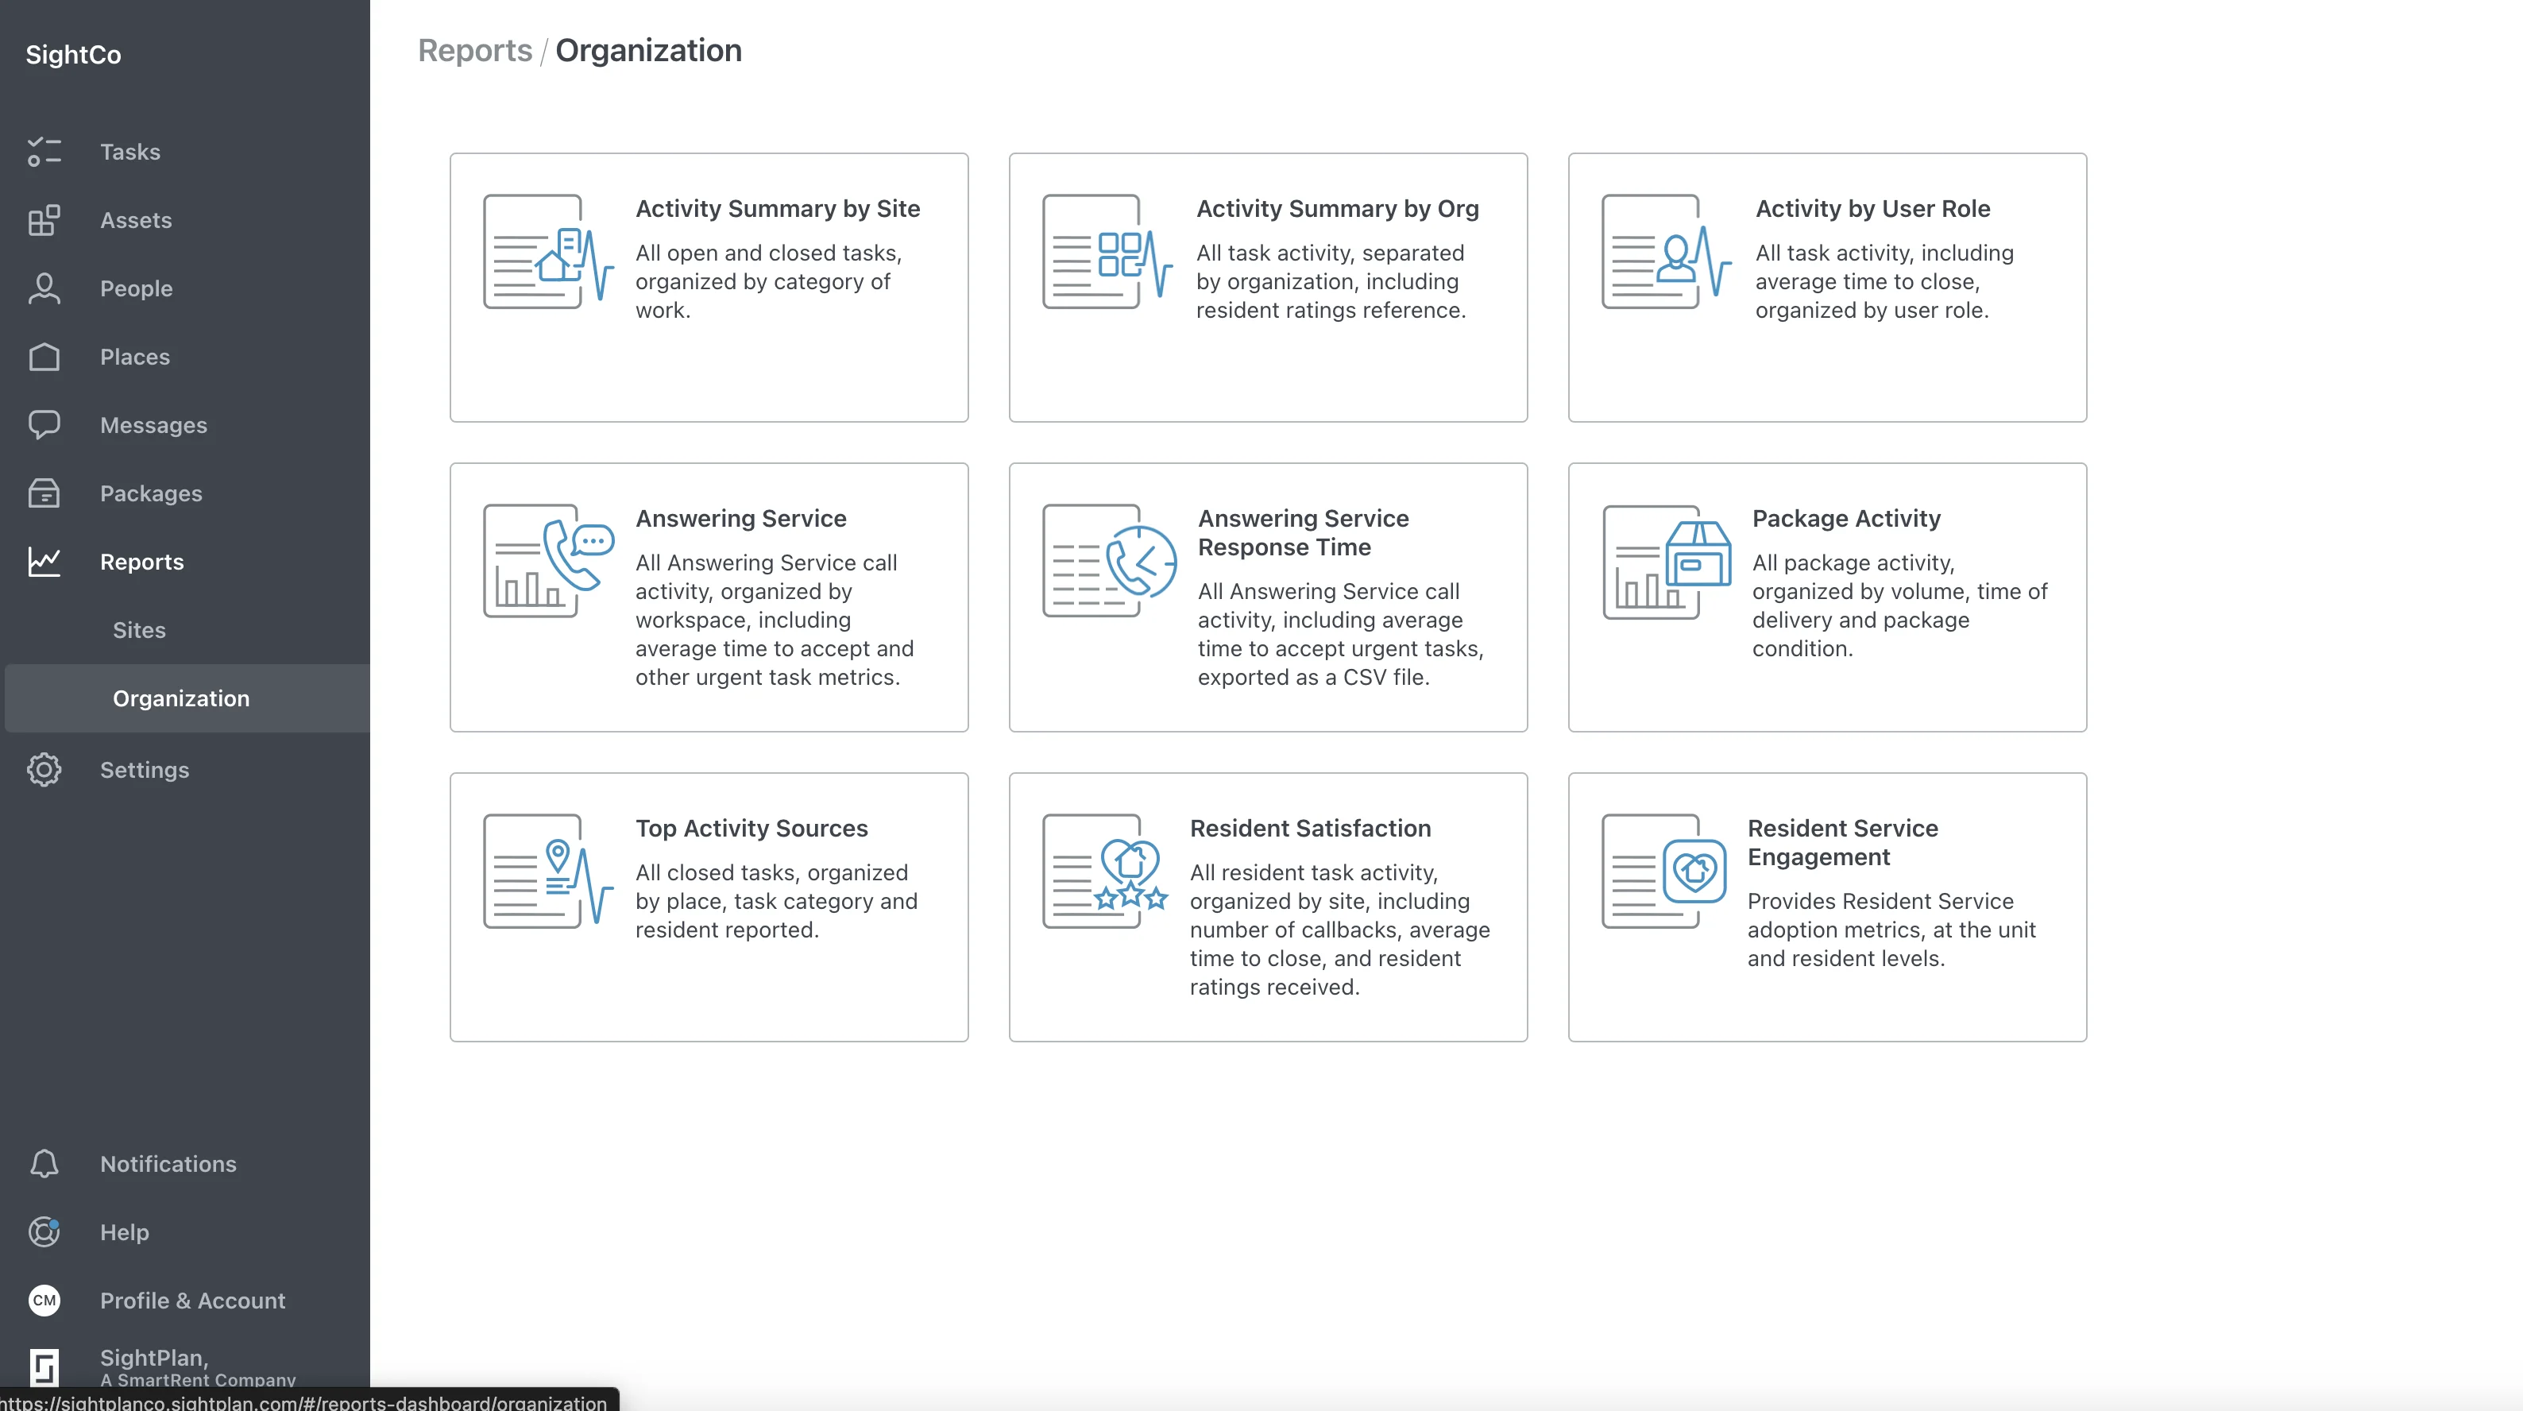Open Answering Service Response Time report

click(1303, 533)
